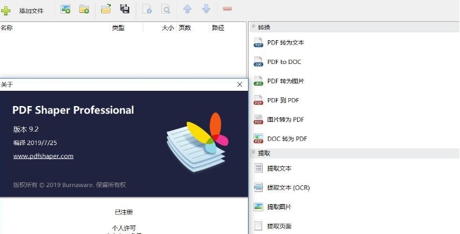Image resolution: width=460 pixels, height=234 pixels.
Task: Sort by the 类型 column header
Action: (118, 27)
